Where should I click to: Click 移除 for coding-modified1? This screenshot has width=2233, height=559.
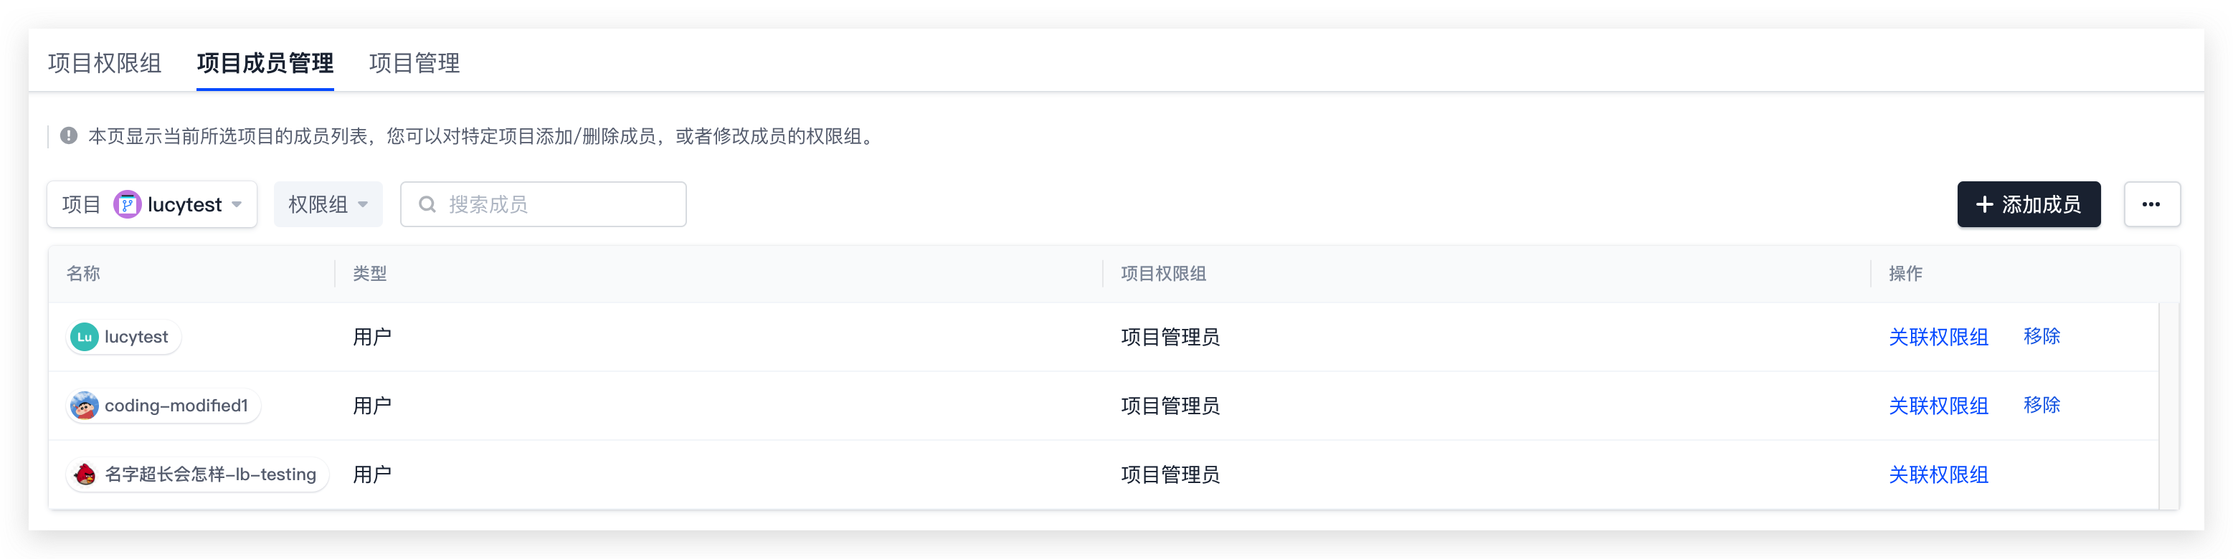pos(2042,406)
